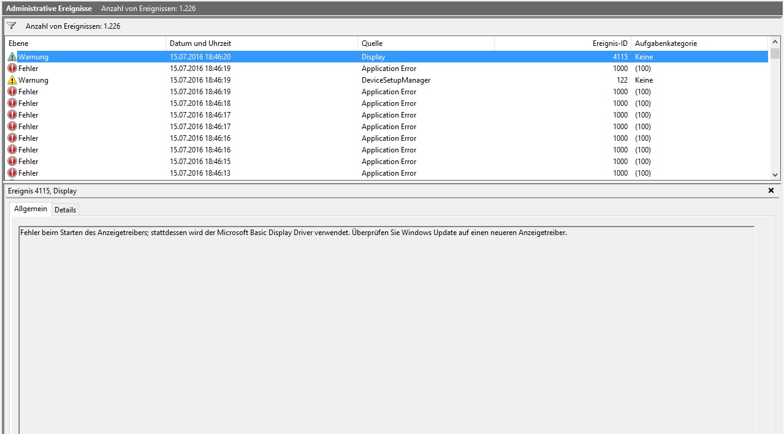
Task: Click Anzahl von Ereignissen beside the funnel
Action: click(x=73, y=26)
